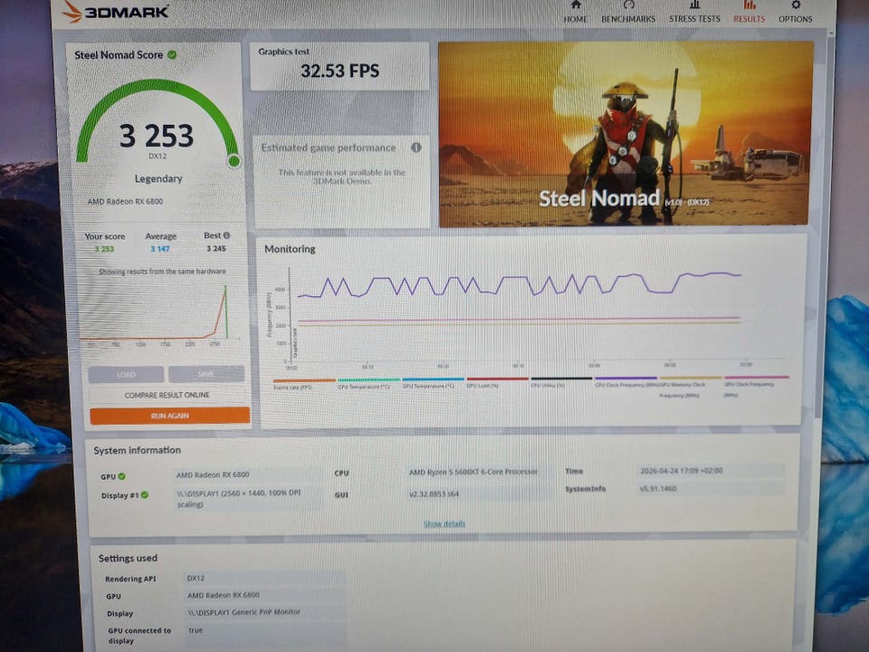Toggle the pink GPU Clock Frequency legend entry
869x652 pixels.
[756, 387]
